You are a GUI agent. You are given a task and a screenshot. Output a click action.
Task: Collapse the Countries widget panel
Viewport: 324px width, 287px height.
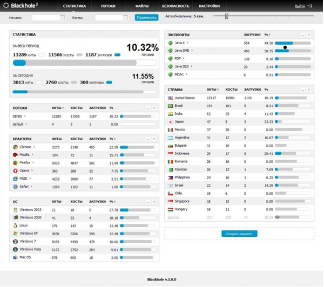click(x=303, y=90)
